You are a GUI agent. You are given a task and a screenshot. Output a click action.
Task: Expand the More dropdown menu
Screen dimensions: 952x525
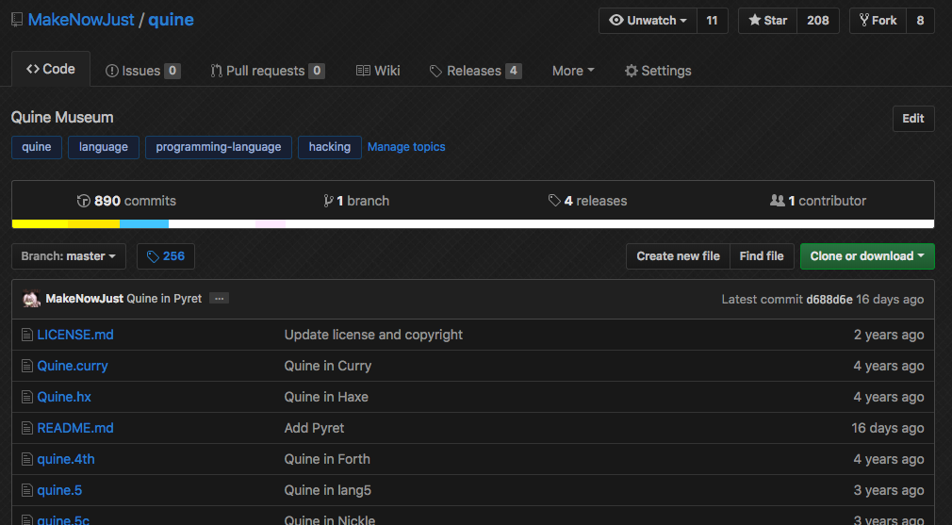573,71
